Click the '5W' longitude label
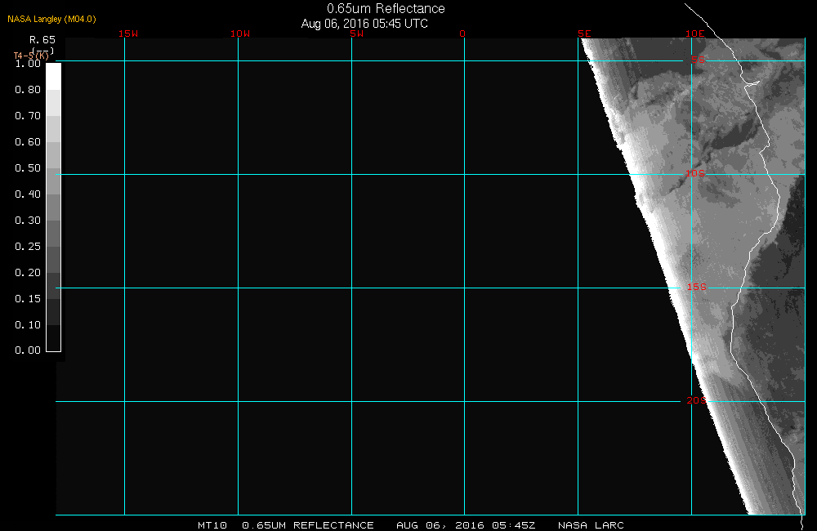The height and width of the screenshot is (531, 817). (x=357, y=33)
